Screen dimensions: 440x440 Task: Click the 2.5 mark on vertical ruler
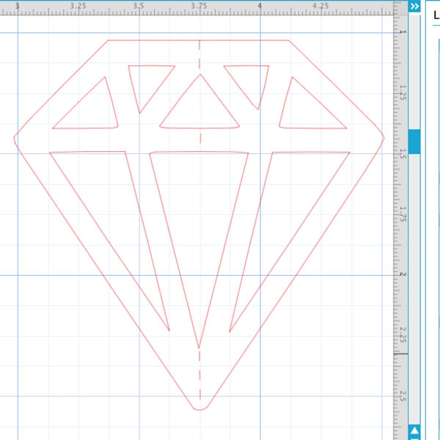(403, 396)
